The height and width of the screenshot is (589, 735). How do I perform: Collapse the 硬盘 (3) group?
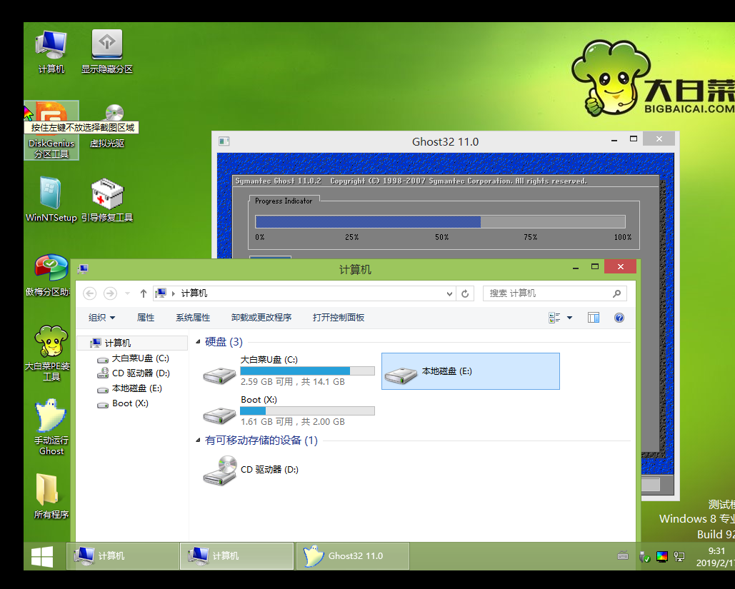[198, 342]
